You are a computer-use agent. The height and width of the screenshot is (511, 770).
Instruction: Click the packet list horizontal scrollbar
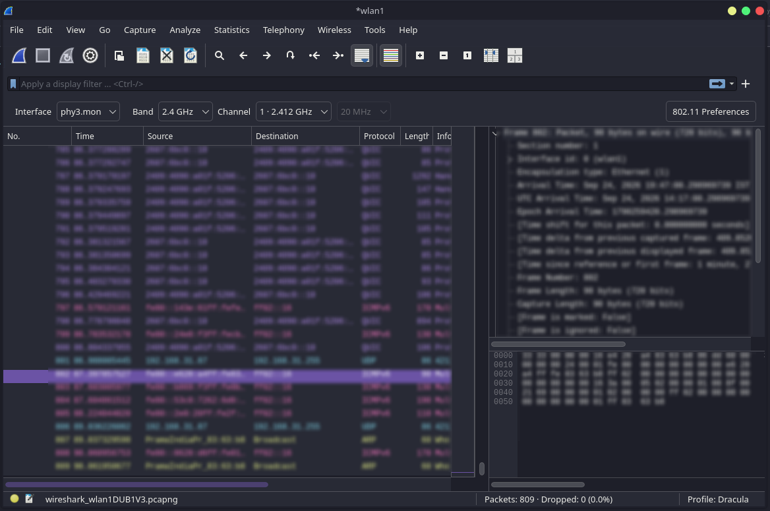click(x=136, y=485)
